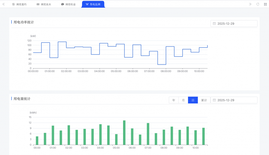Click the lowest power line segment near 07:30
Image resolution: width=269 pixels, height=155 pixels.
tap(162, 64)
